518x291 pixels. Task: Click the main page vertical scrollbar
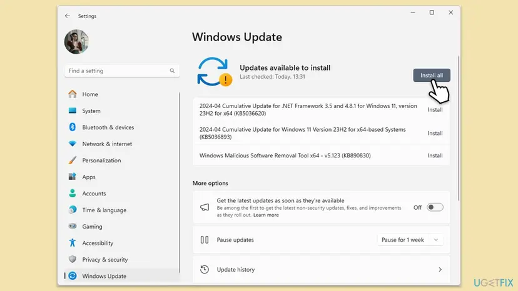coord(459,128)
